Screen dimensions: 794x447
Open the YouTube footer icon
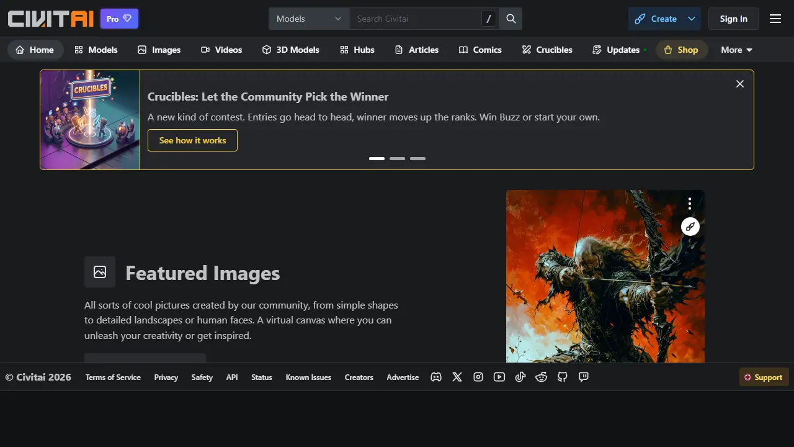click(499, 377)
